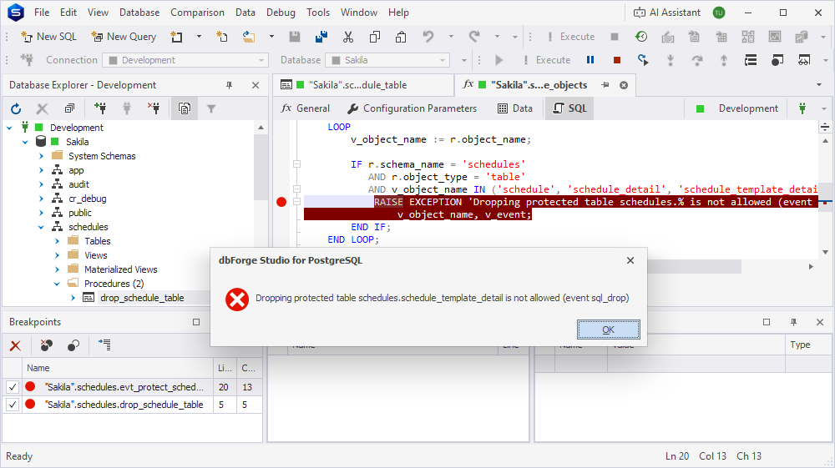The width and height of the screenshot is (835, 468).
Task: Click the Copy icon in the toolbar
Action: [x=375, y=37]
